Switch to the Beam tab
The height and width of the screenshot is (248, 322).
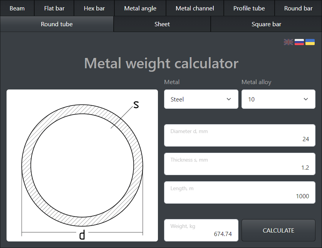(17, 8)
